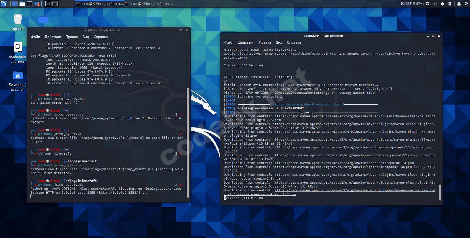
Task: Open Действия menu in right terminal
Action: pos(246,42)
